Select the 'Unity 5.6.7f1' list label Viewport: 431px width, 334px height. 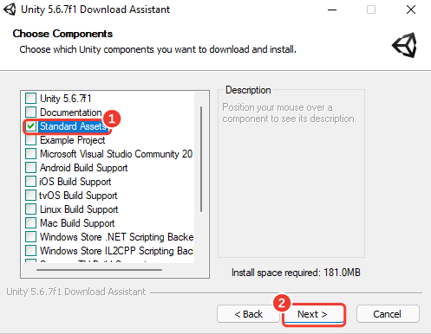tap(66, 99)
